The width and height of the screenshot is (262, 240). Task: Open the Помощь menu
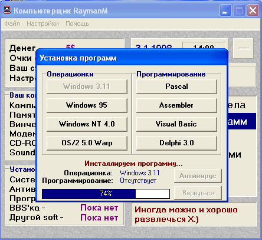pos(77,24)
